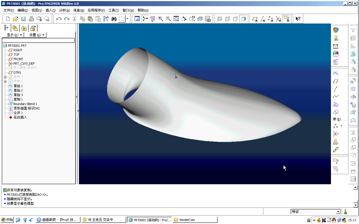359x224 pixels.
Task: Select the Hole tool in the far-right toolbar
Action: 353,31
